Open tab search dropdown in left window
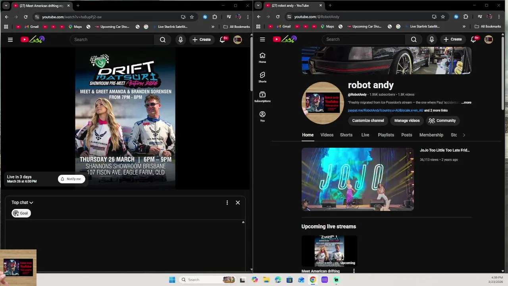 [x=6, y=6]
